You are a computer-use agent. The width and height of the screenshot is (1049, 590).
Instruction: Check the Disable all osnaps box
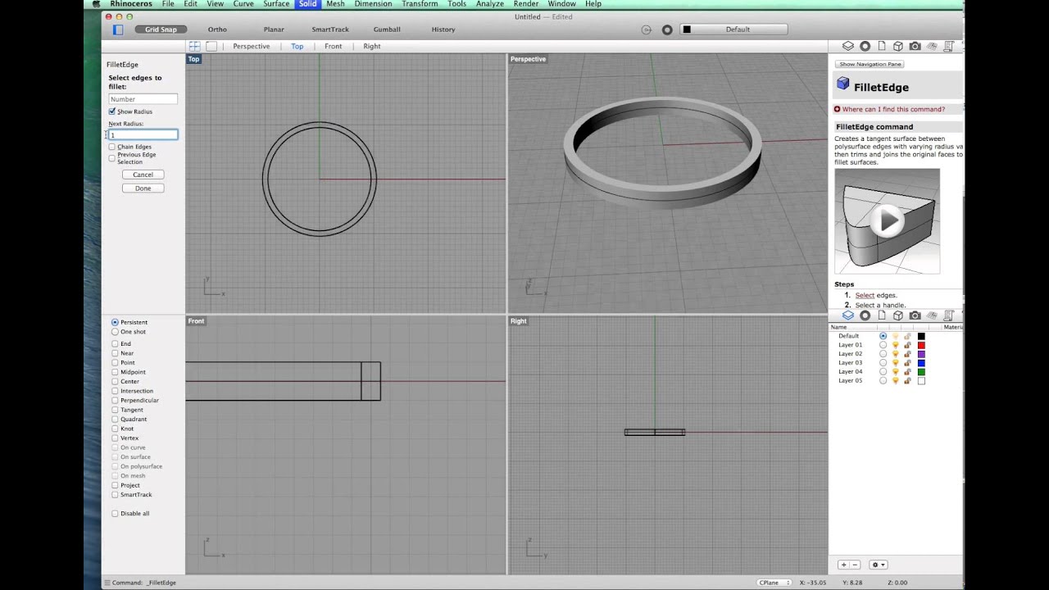coord(115,514)
